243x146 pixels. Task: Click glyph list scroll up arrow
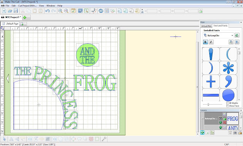pyautogui.click(x=239, y=49)
